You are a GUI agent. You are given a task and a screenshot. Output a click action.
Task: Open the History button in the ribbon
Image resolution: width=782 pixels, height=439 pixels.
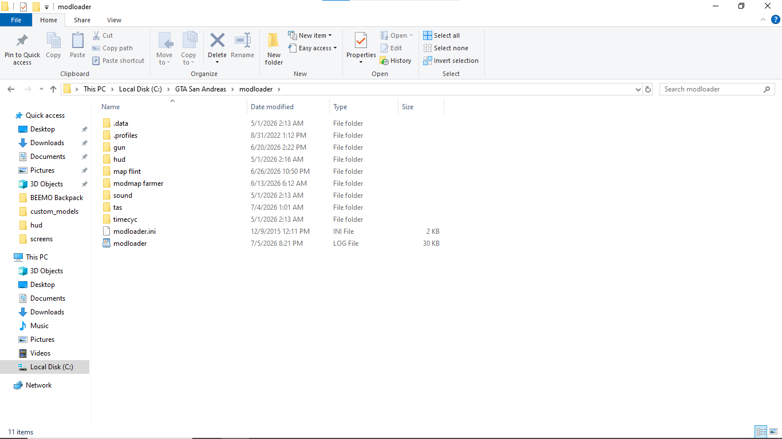click(x=396, y=61)
